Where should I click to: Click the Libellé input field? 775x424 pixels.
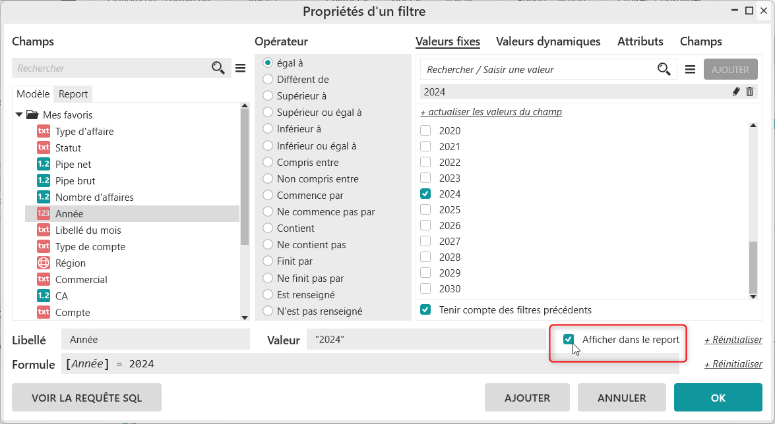click(155, 340)
